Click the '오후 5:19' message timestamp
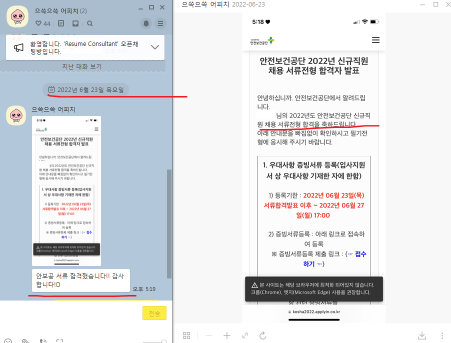This screenshot has width=451, height=343. (x=144, y=289)
